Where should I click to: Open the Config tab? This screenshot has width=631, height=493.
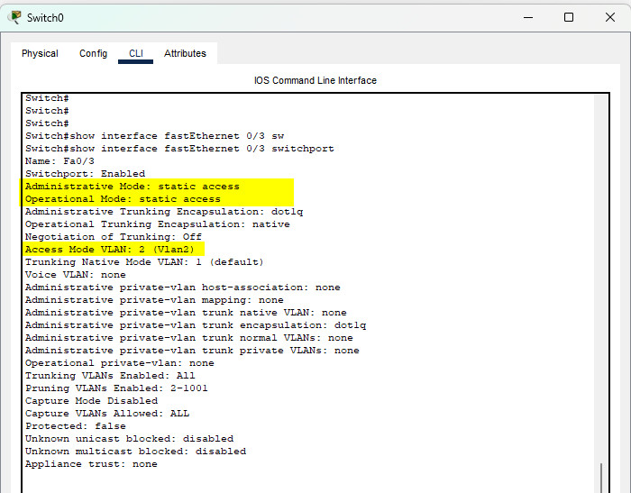click(x=93, y=53)
